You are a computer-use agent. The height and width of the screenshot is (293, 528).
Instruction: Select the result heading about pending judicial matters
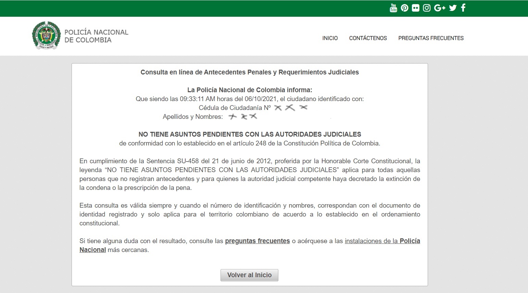249,134
